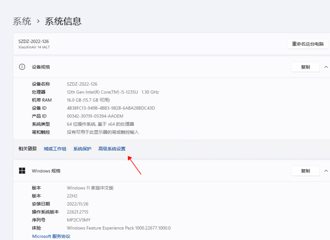Click the 设备 ID label
Image resolution: width=330 pixels, height=240 pixels.
(39, 108)
